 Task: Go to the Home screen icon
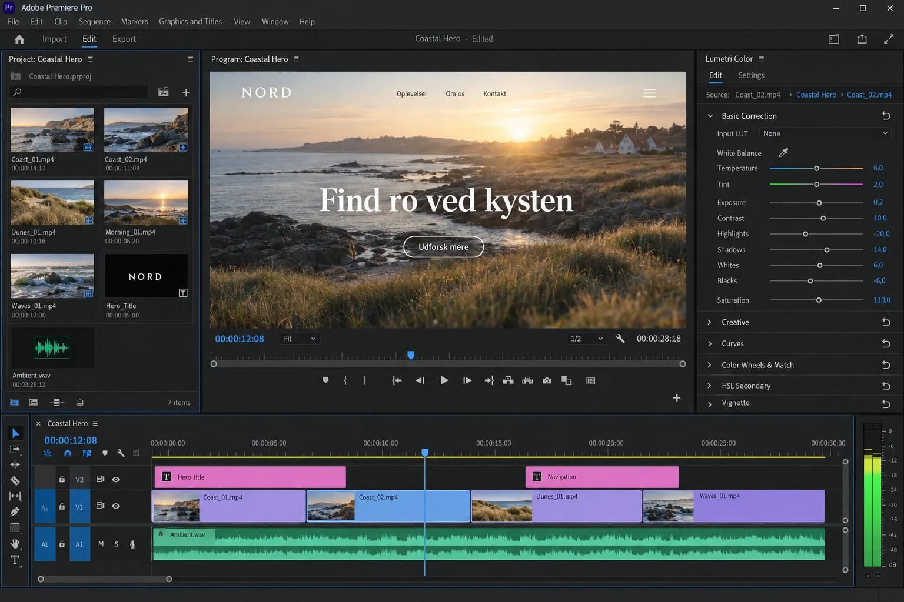(x=19, y=39)
